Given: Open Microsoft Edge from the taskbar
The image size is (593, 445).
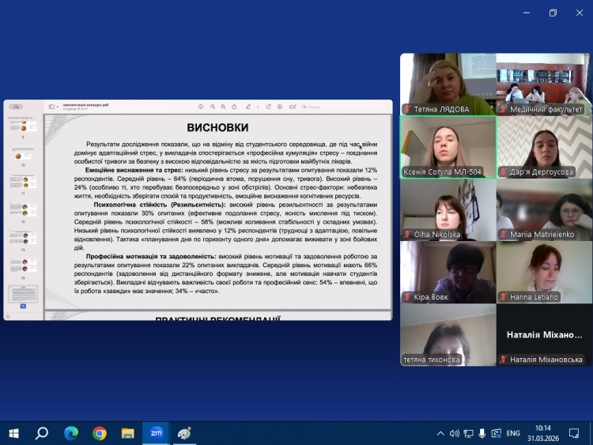Looking at the screenshot, I should pos(70,432).
